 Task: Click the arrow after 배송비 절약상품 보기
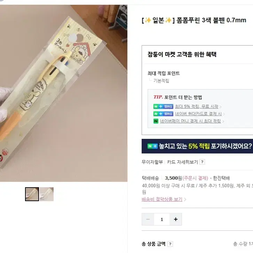(x=185, y=199)
